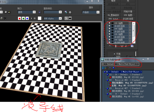Viewport: 154px width, 112px height.
Task: Toggle lightbulb of first 多边形选择 stack entry
Action: (109, 26)
